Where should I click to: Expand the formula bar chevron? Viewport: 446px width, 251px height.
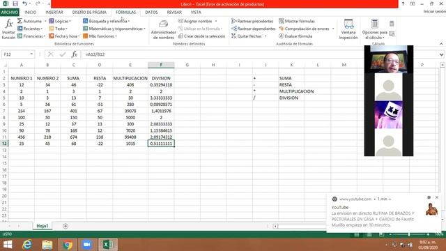[x=441, y=54]
